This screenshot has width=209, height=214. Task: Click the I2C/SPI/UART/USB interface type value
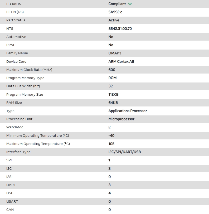click(x=125, y=152)
